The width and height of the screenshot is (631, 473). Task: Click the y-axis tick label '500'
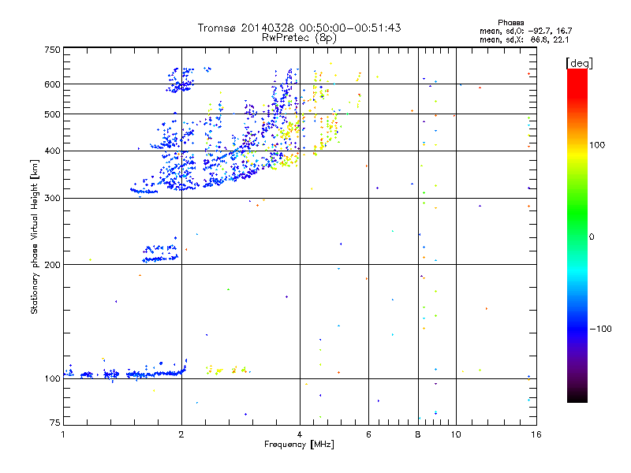coord(52,114)
